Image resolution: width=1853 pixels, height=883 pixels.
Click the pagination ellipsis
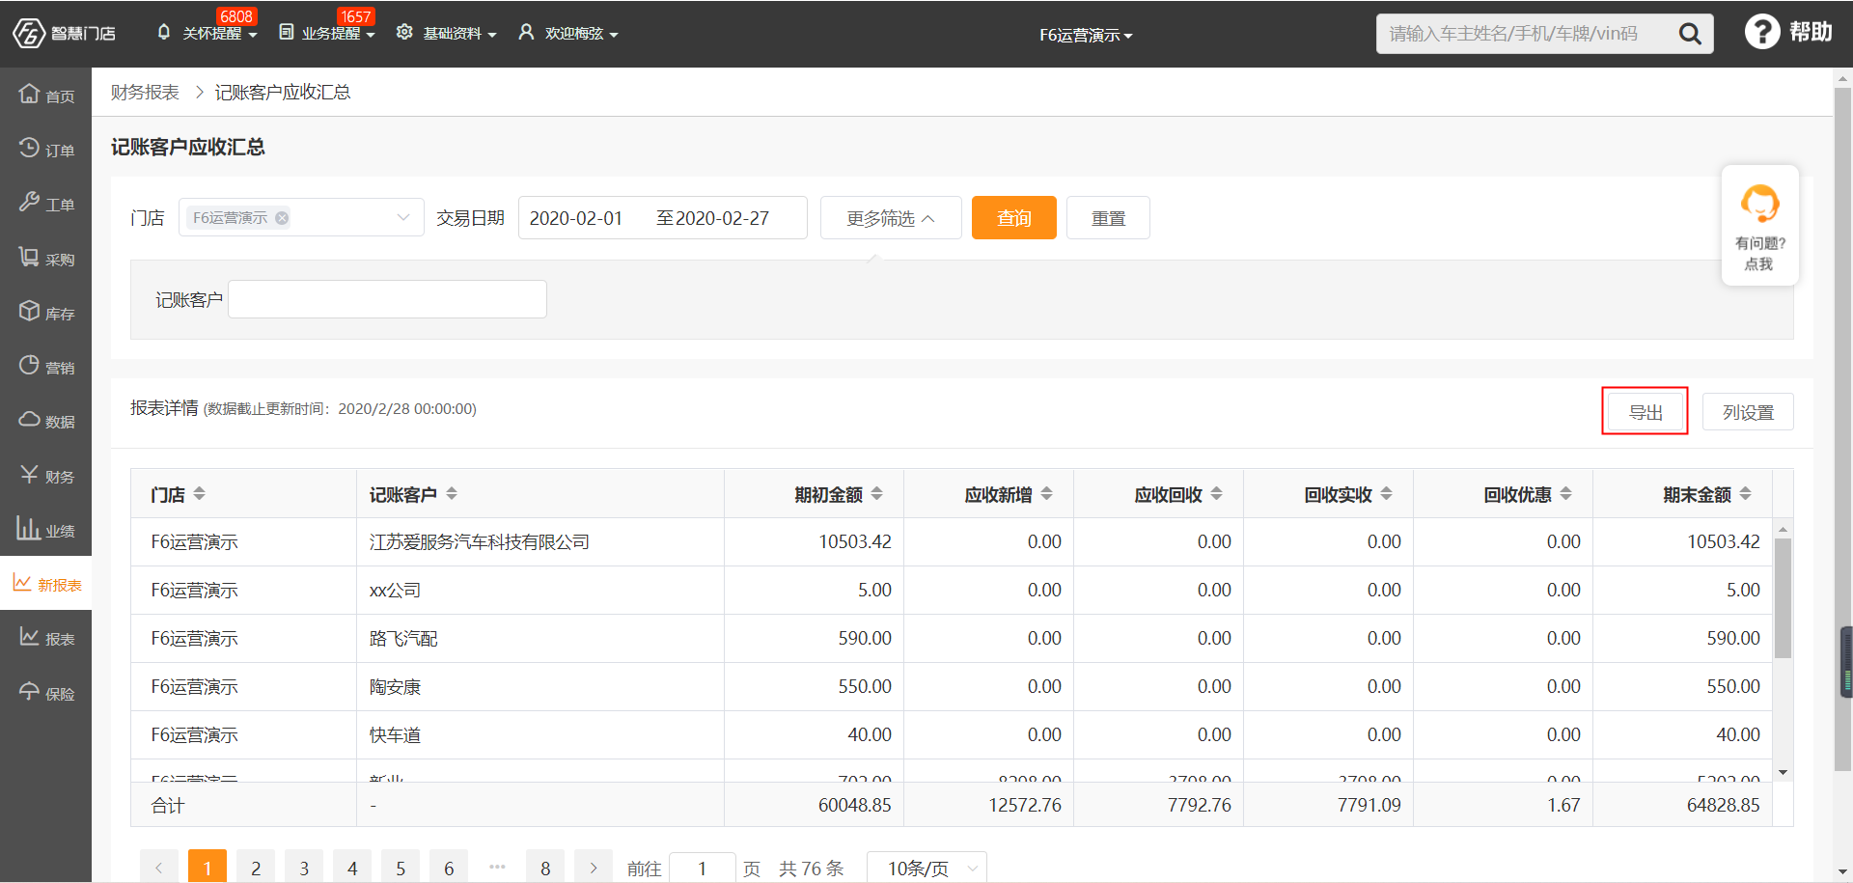tap(497, 867)
